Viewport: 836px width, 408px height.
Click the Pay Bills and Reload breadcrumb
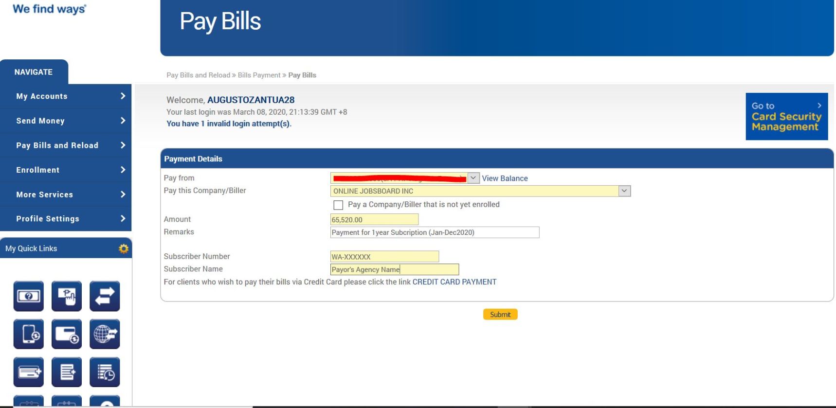coord(199,75)
